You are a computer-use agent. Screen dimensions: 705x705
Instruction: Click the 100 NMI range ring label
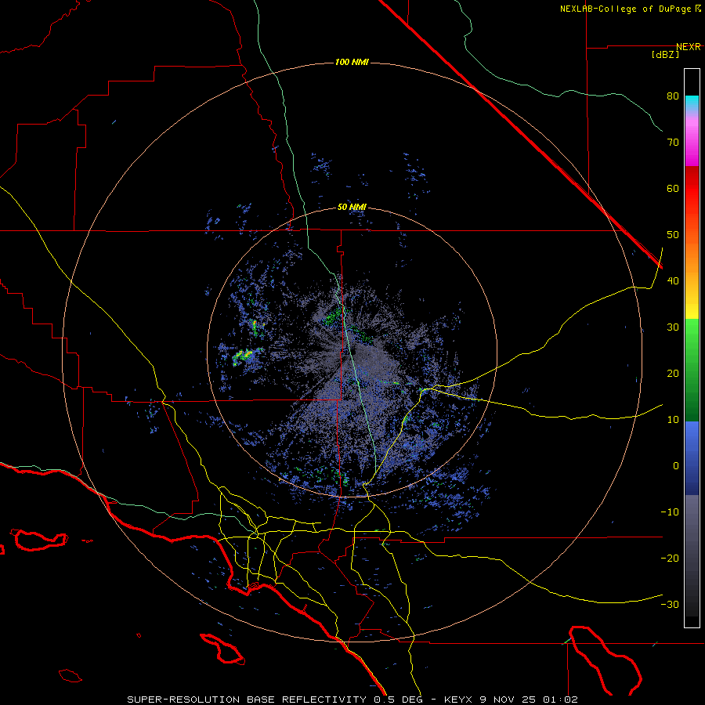click(x=352, y=62)
